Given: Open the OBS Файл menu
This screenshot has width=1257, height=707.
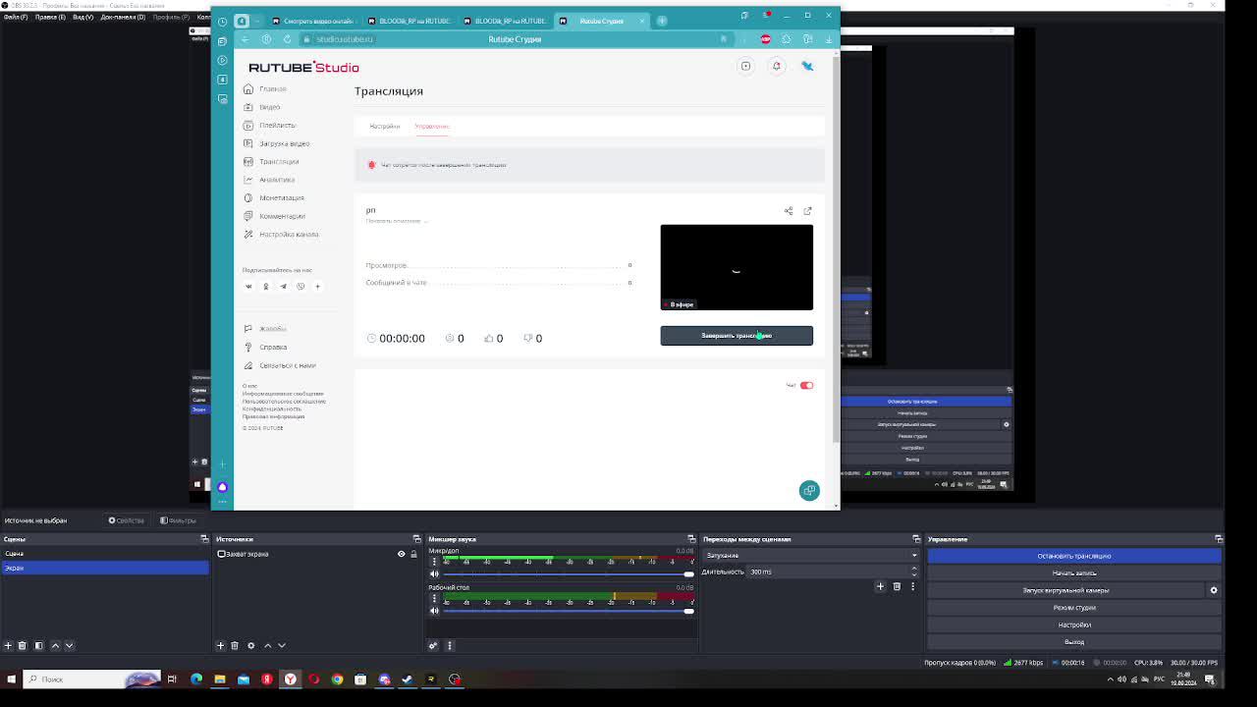Looking at the screenshot, I should (15, 17).
